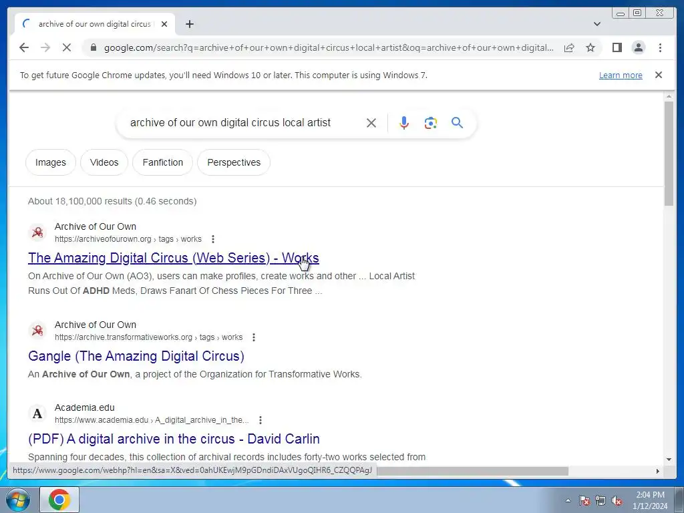Click the vertical scrollbar thumb
This screenshot has width=684, height=513.
point(669,153)
